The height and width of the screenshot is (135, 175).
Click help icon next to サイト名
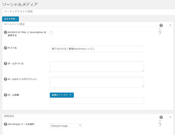click(6, 48)
